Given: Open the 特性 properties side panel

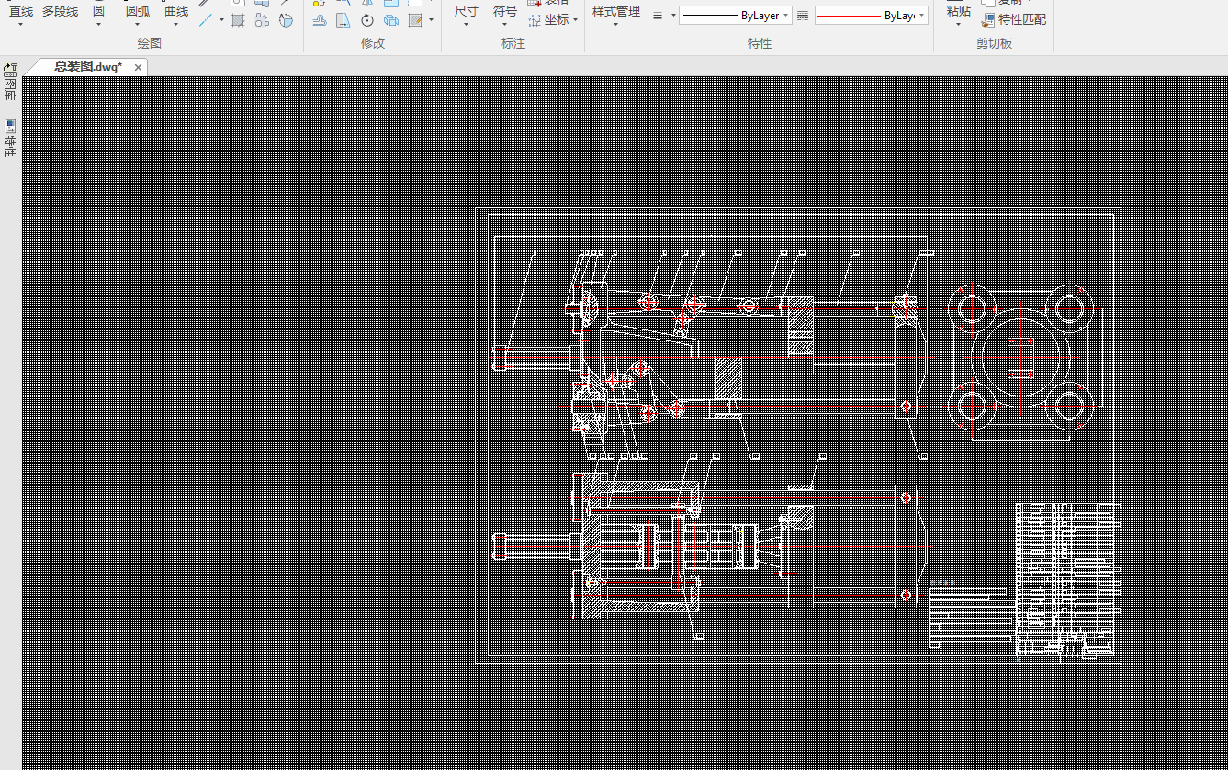Looking at the screenshot, I should 10,137.
